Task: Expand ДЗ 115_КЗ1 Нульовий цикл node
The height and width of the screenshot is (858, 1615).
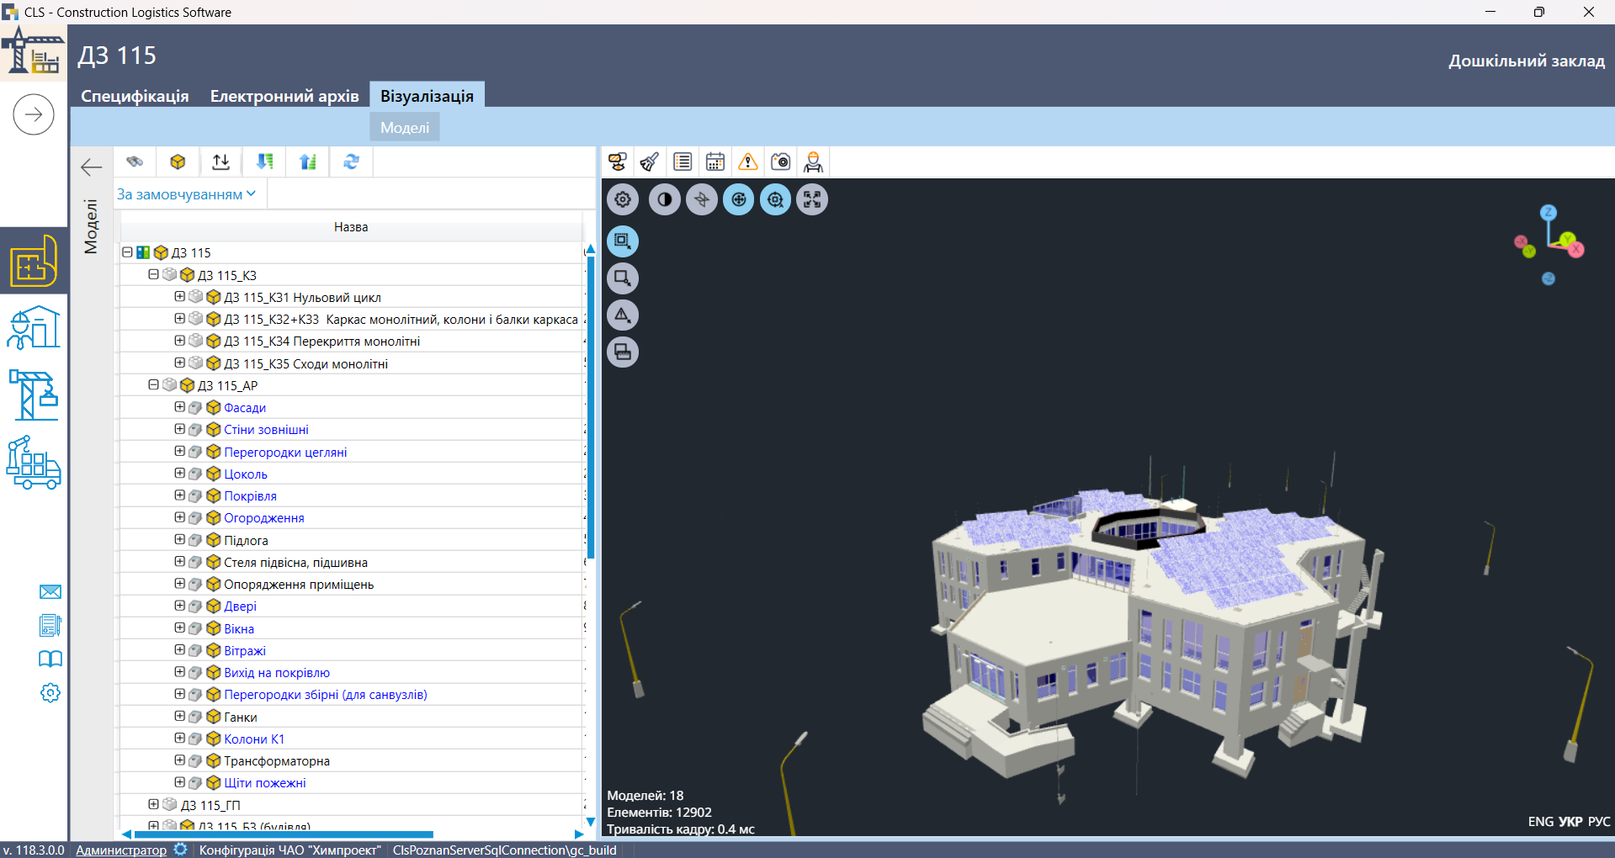Action: tap(179, 297)
